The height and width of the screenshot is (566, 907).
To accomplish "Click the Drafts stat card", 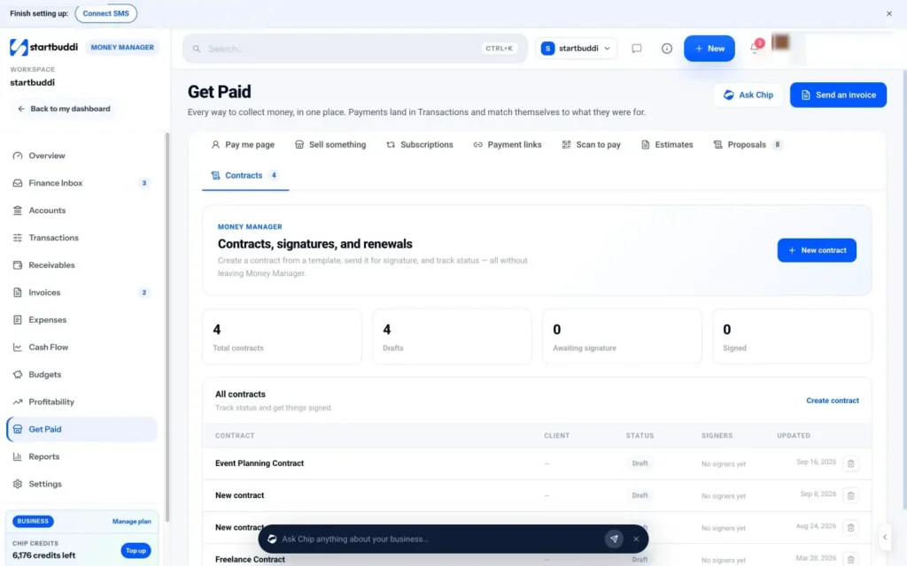I will pos(452,337).
